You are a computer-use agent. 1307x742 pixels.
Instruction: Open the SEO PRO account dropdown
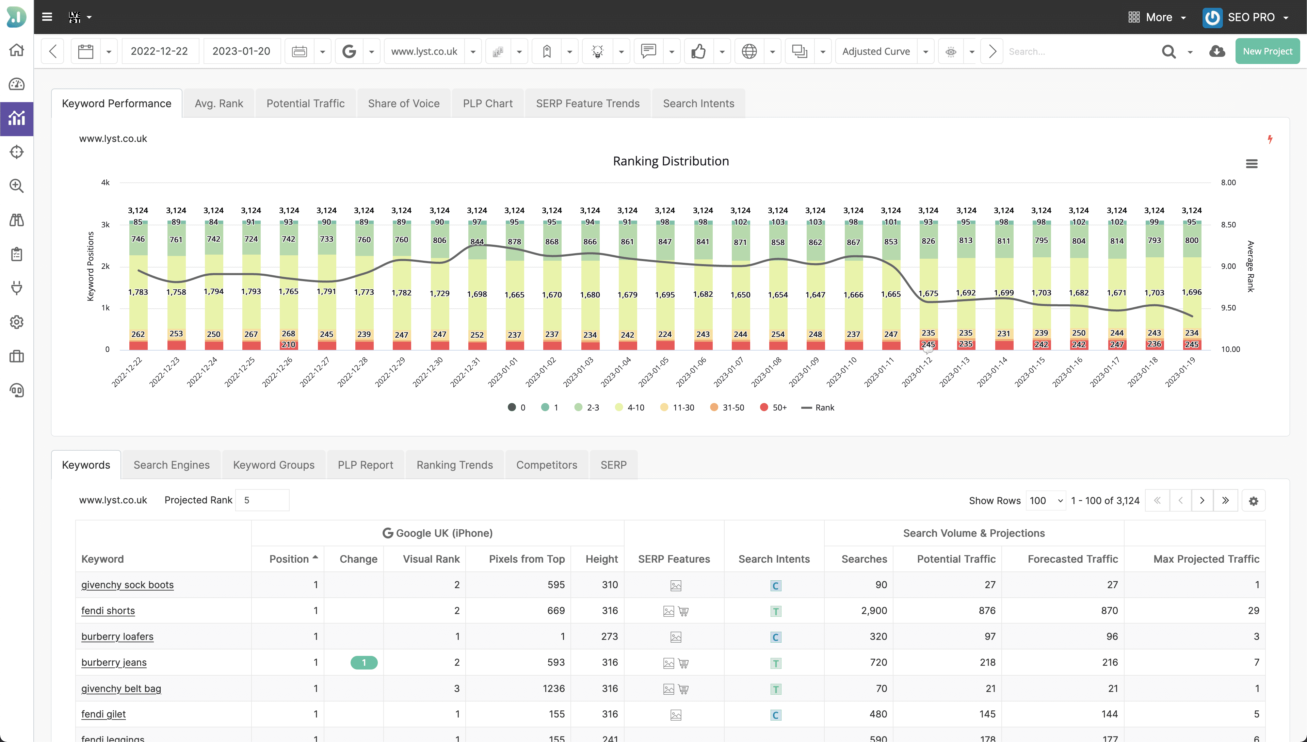[x=1245, y=17]
